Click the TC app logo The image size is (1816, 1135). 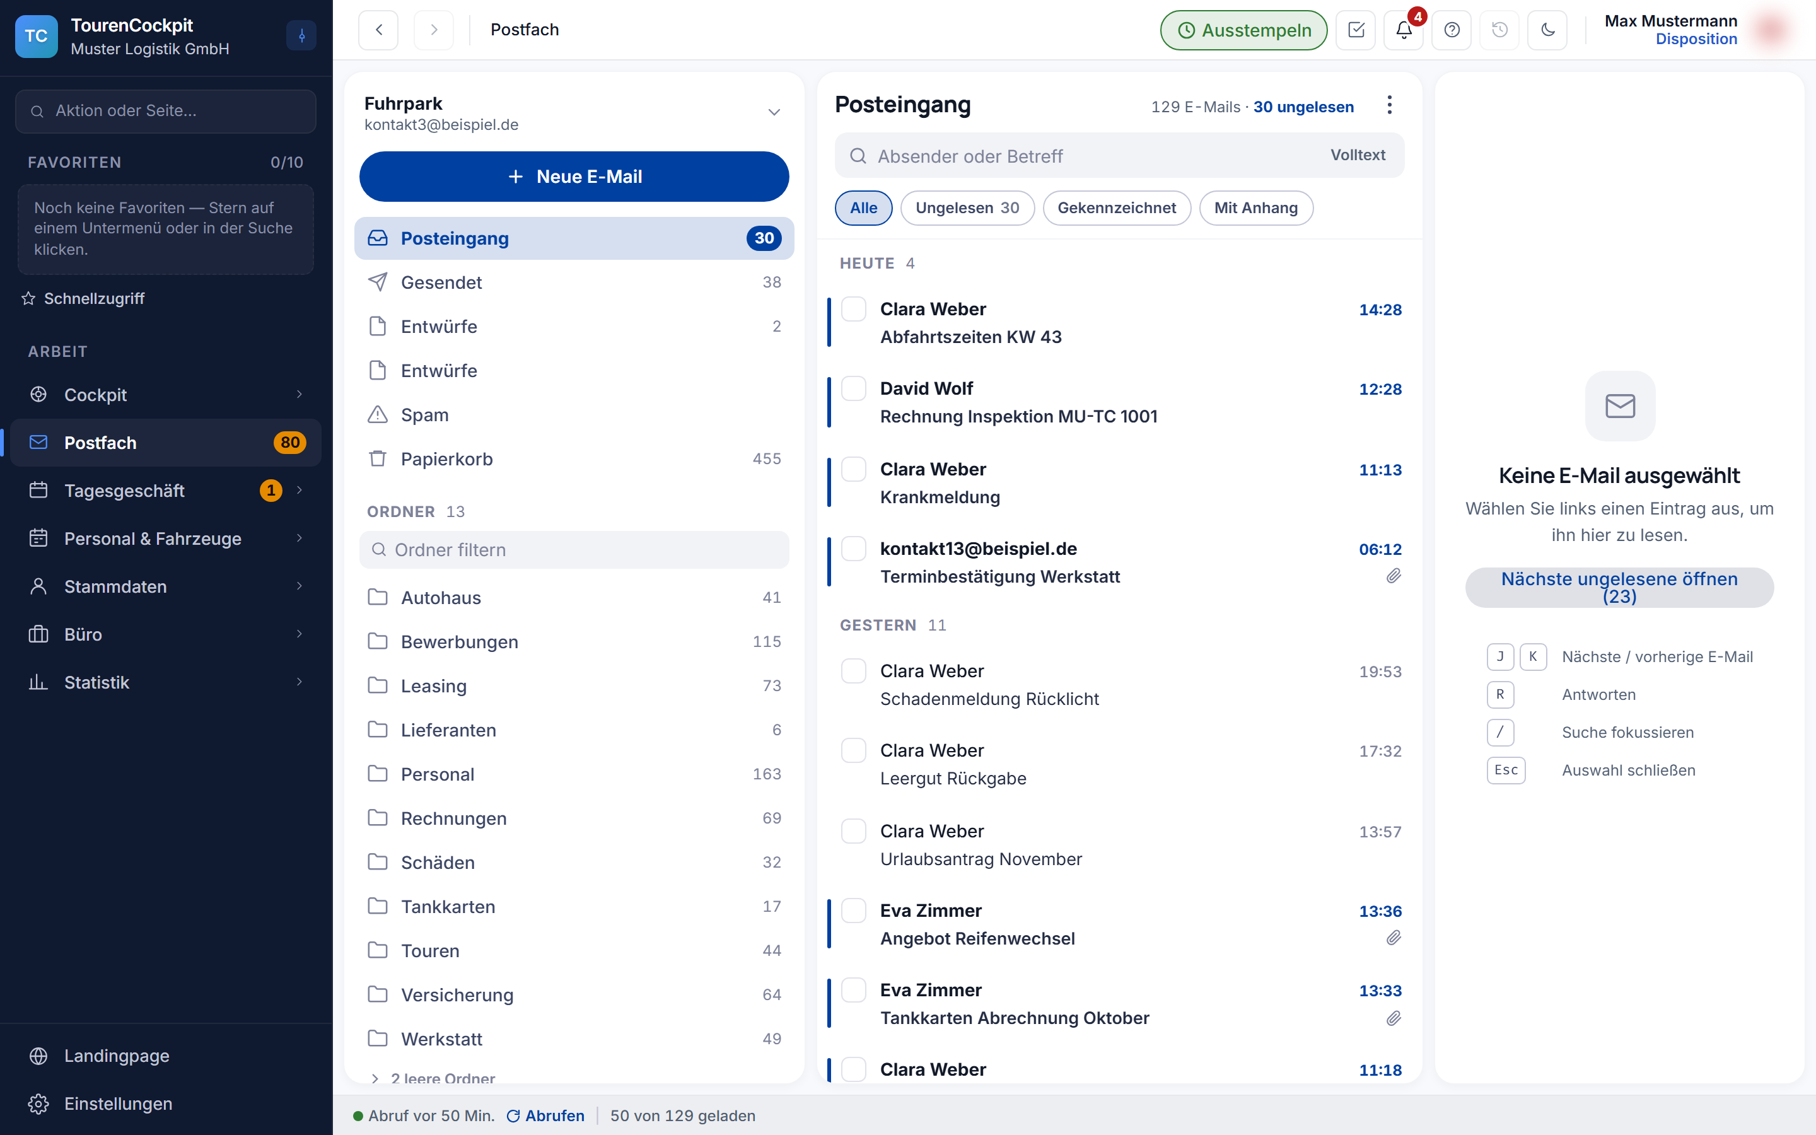pyautogui.click(x=36, y=36)
